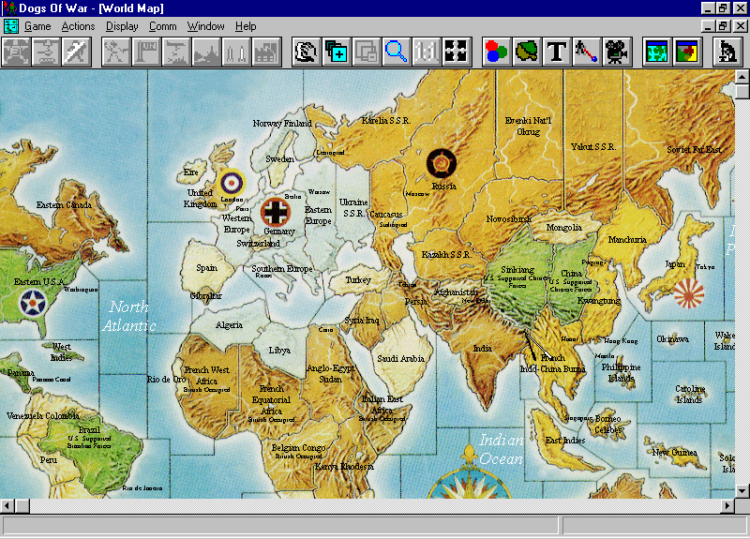
Task: Click the bomber over city icon
Action: (x=176, y=52)
